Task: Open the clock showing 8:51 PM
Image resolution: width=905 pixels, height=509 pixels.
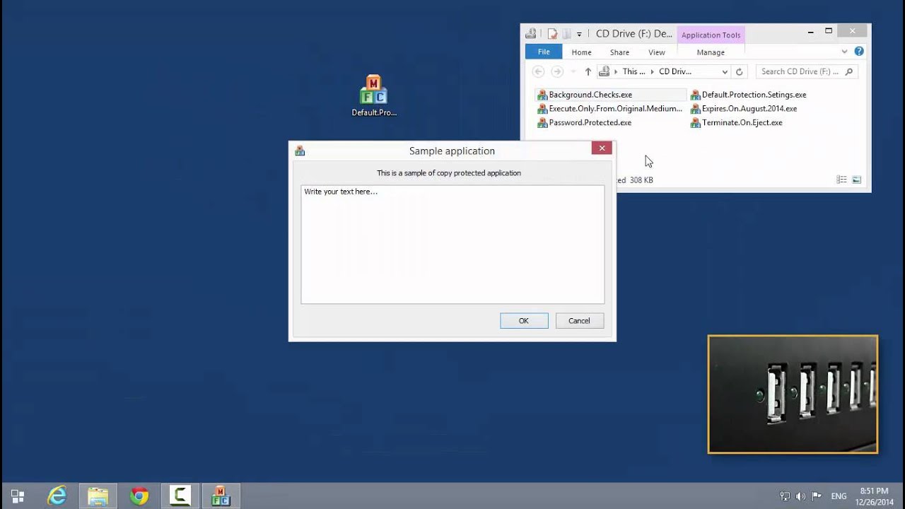Action: coord(874,496)
